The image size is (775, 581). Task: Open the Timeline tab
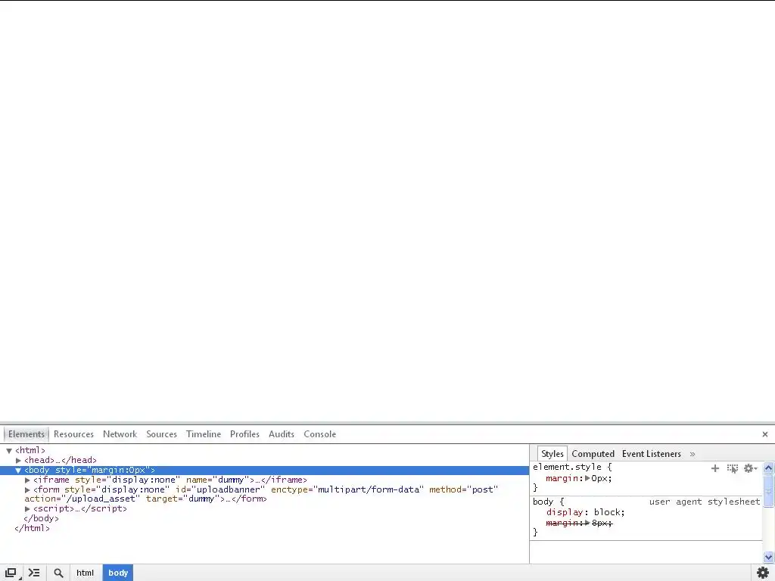pos(204,434)
